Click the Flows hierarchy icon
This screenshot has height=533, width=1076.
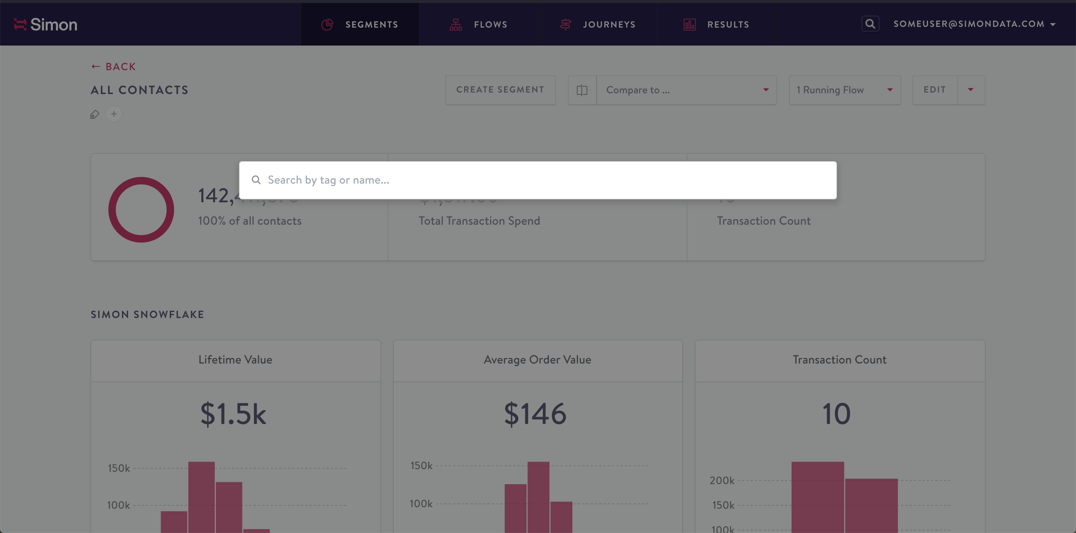point(456,25)
